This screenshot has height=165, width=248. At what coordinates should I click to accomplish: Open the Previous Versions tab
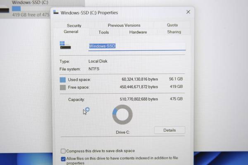pyautogui.click(x=124, y=25)
